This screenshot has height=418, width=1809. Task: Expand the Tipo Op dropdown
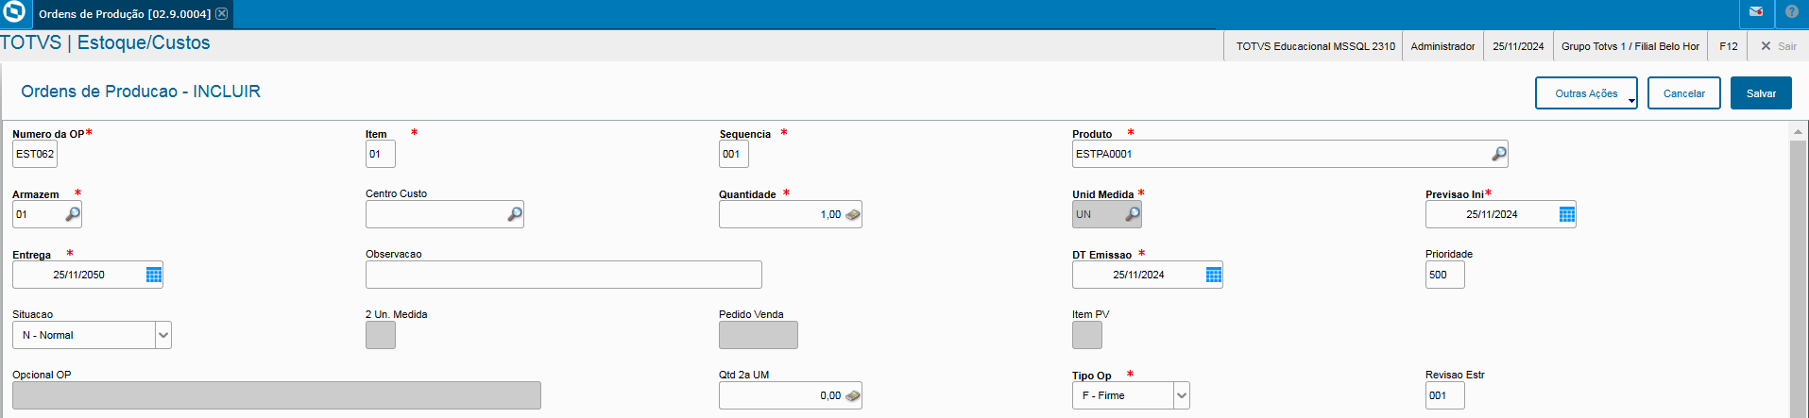1181,395
